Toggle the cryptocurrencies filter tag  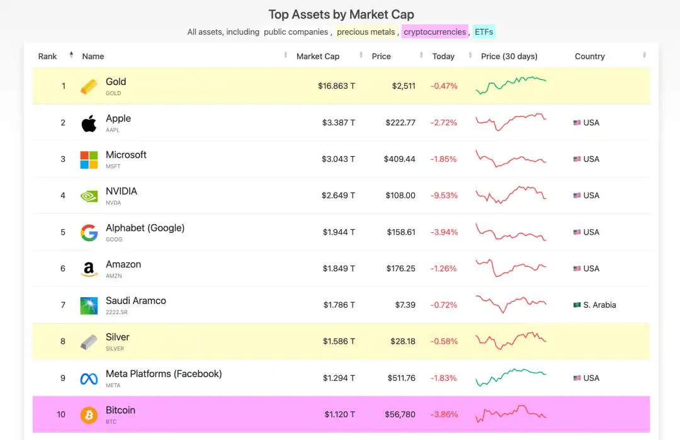point(435,31)
